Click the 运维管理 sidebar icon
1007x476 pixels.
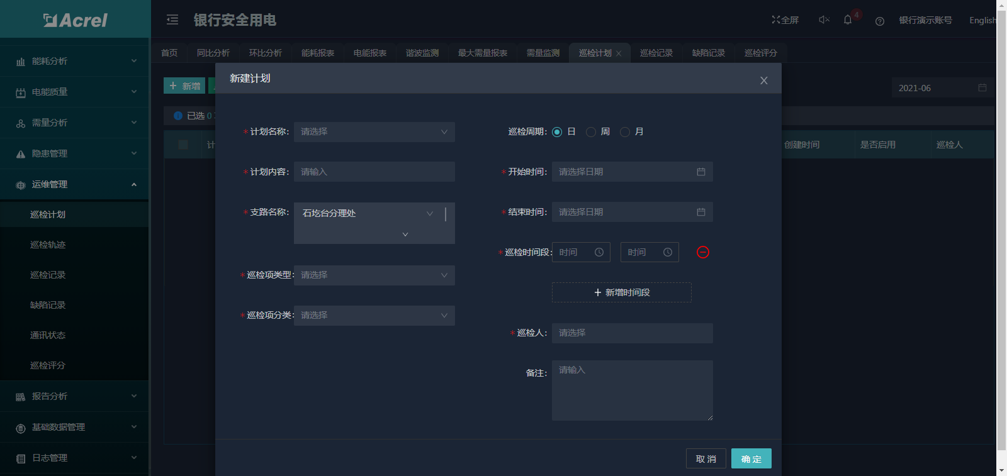pyautogui.click(x=21, y=185)
